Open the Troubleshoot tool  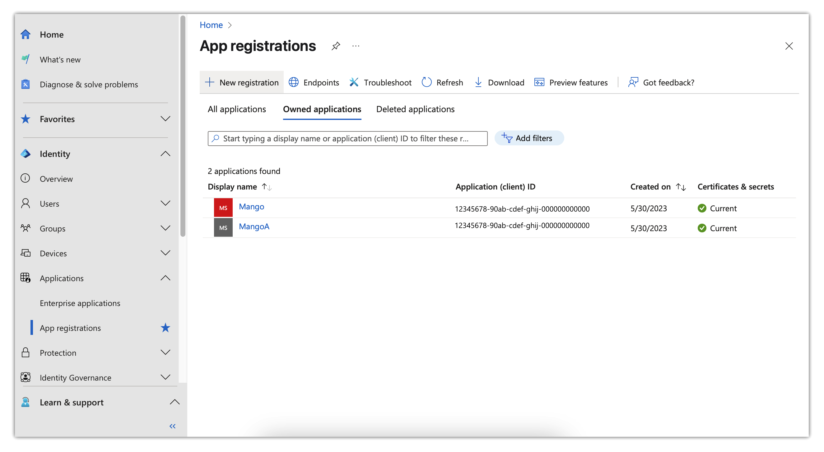tap(380, 82)
